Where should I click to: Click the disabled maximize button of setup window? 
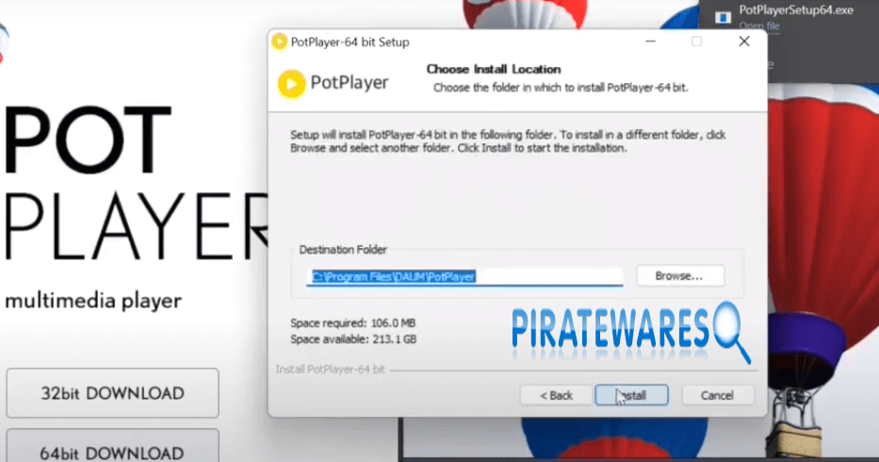pyautogui.click(x=697, y=42)
